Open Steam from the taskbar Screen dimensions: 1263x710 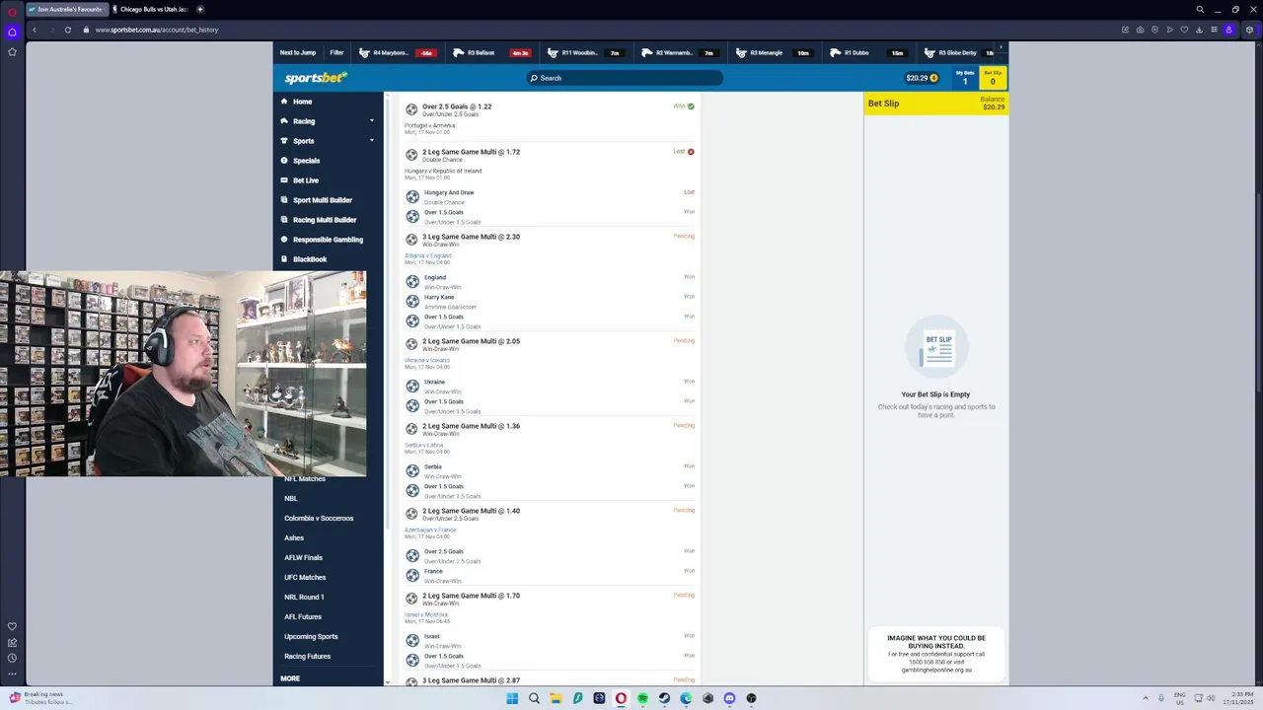tap(664, 698)
